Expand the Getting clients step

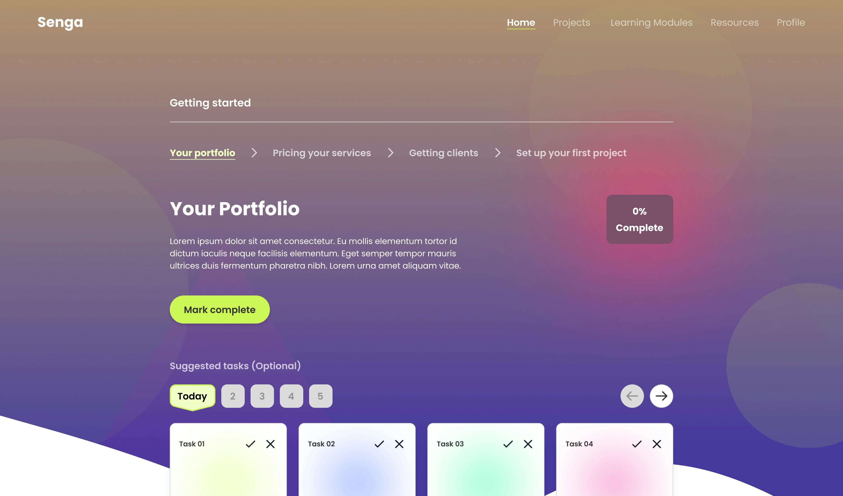click(443, 153)
